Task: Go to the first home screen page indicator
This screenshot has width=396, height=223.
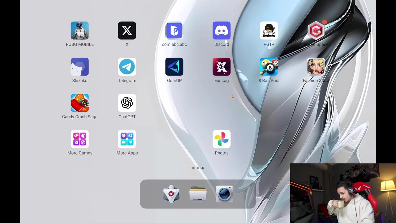Action: click(x=193, y=168)
